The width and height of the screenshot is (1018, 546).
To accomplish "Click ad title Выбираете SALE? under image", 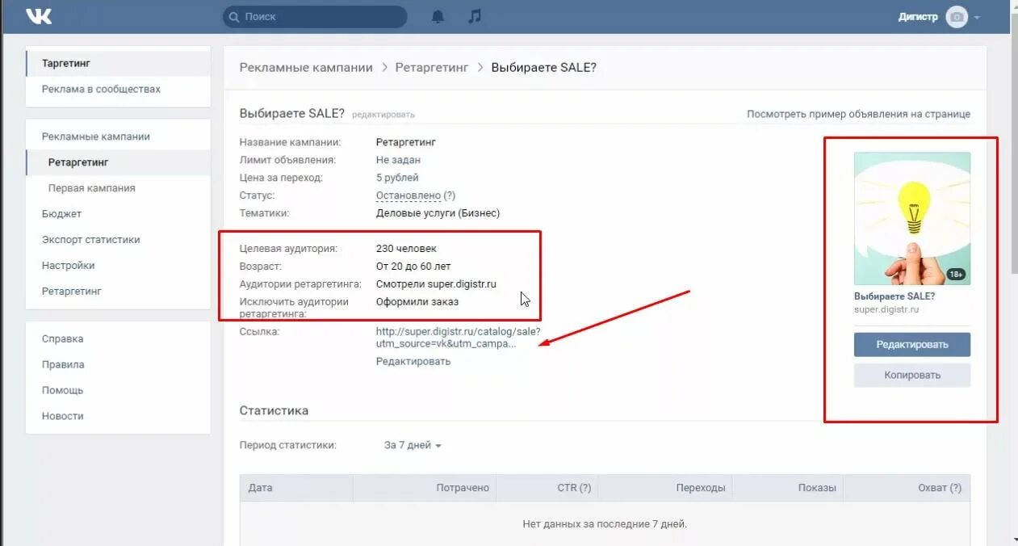I will 894,296.
